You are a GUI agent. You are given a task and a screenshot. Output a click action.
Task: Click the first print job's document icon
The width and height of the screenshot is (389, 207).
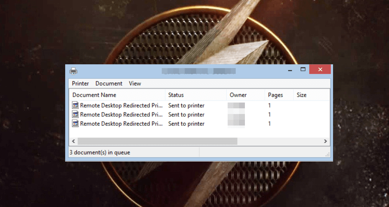(76, 105)
